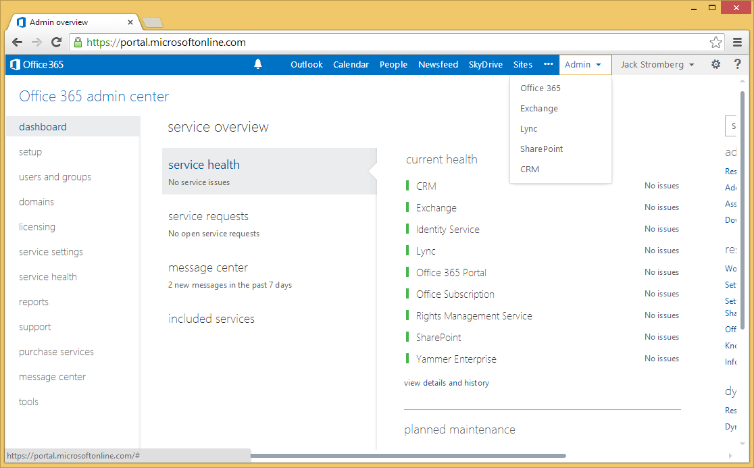Choose Lync from the Admin menu
This screenshot has height=468, width=754.
(x=528, y=129)
